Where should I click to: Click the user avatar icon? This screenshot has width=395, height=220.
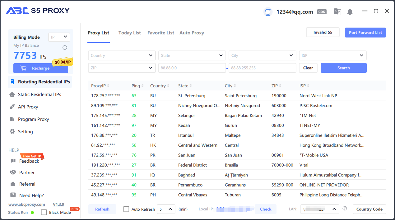point(267,12)
